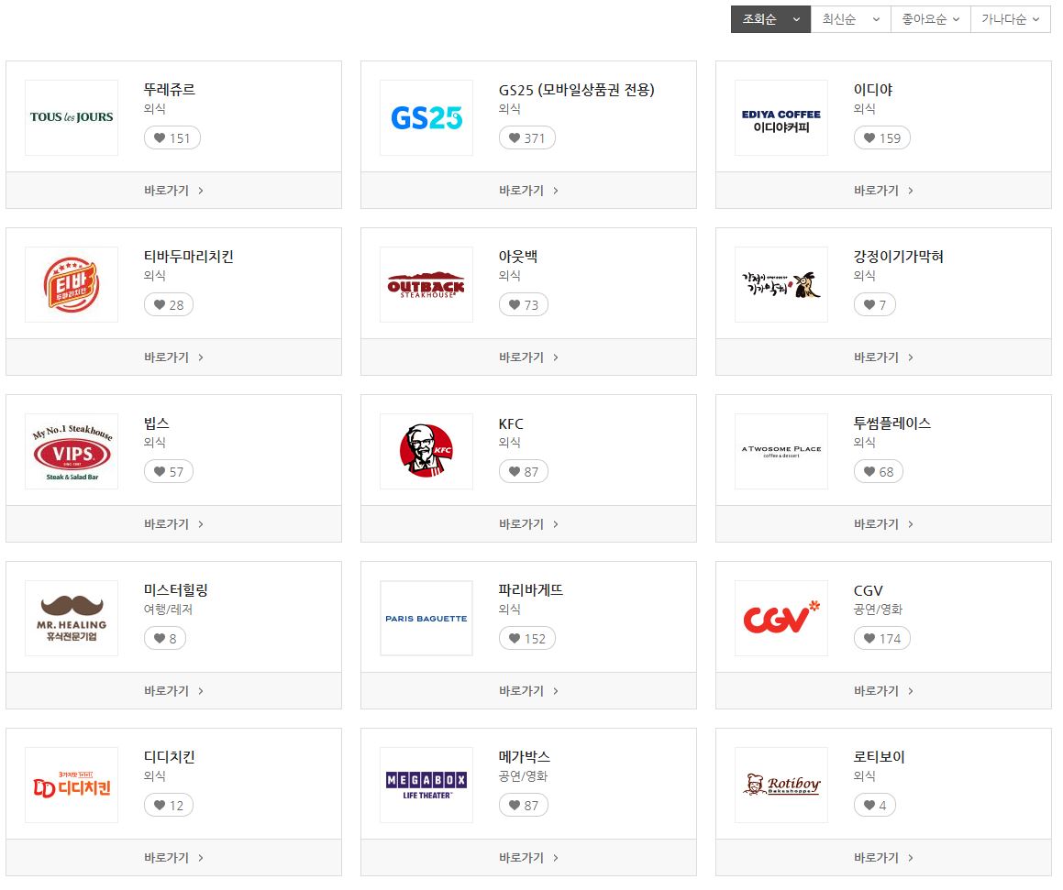Go to 투썸플레이스 via 바로가기
Image resolution: width=1063 pixels, height=890 pixels.
pyautogui.click(x=883, y=523)
